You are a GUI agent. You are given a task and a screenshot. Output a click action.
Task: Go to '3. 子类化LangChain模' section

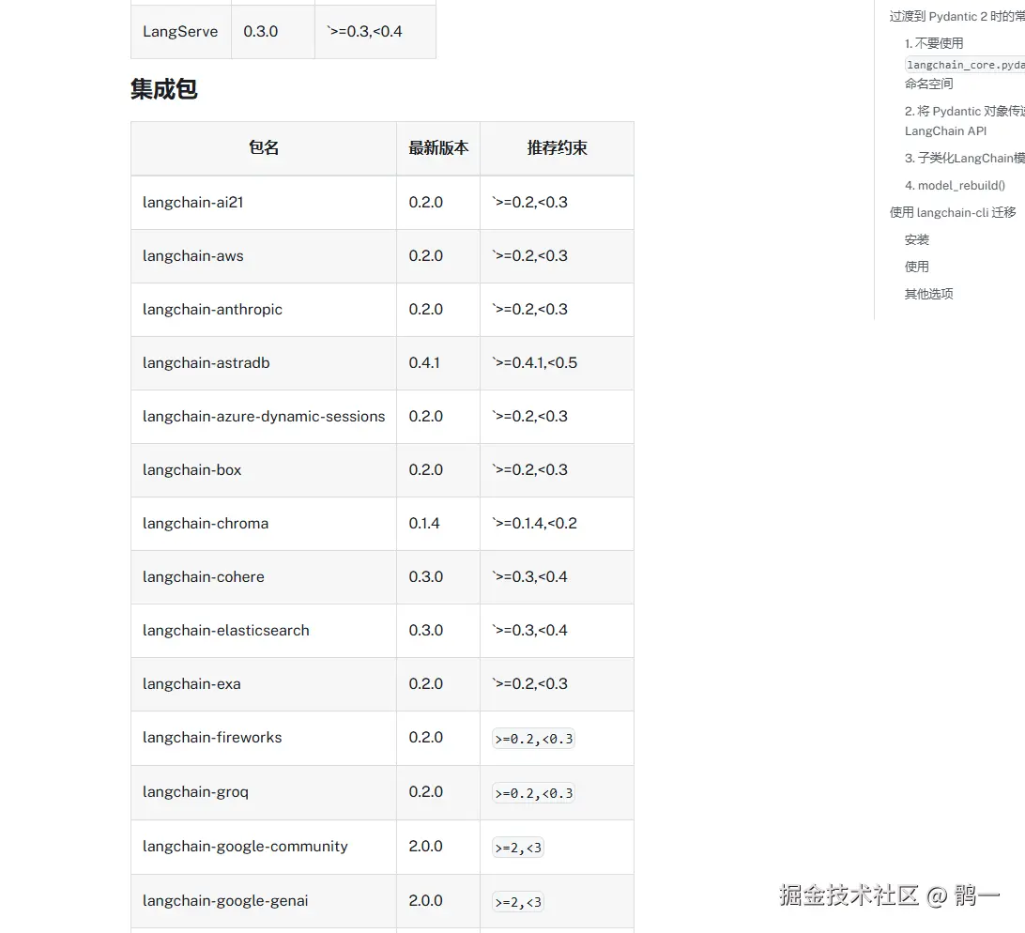(965, 159)
